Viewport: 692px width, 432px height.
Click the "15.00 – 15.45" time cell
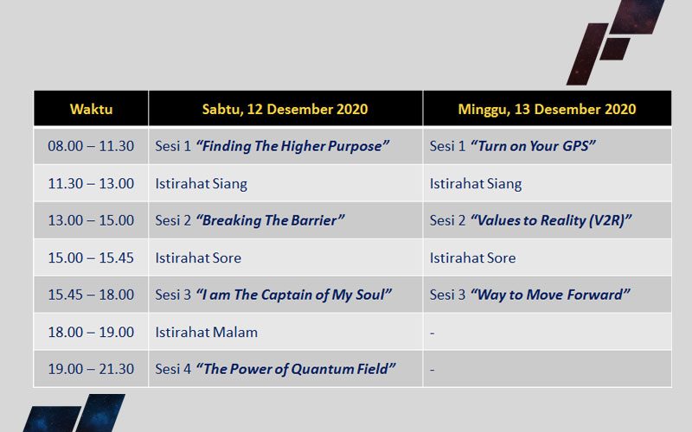point(91,257)
